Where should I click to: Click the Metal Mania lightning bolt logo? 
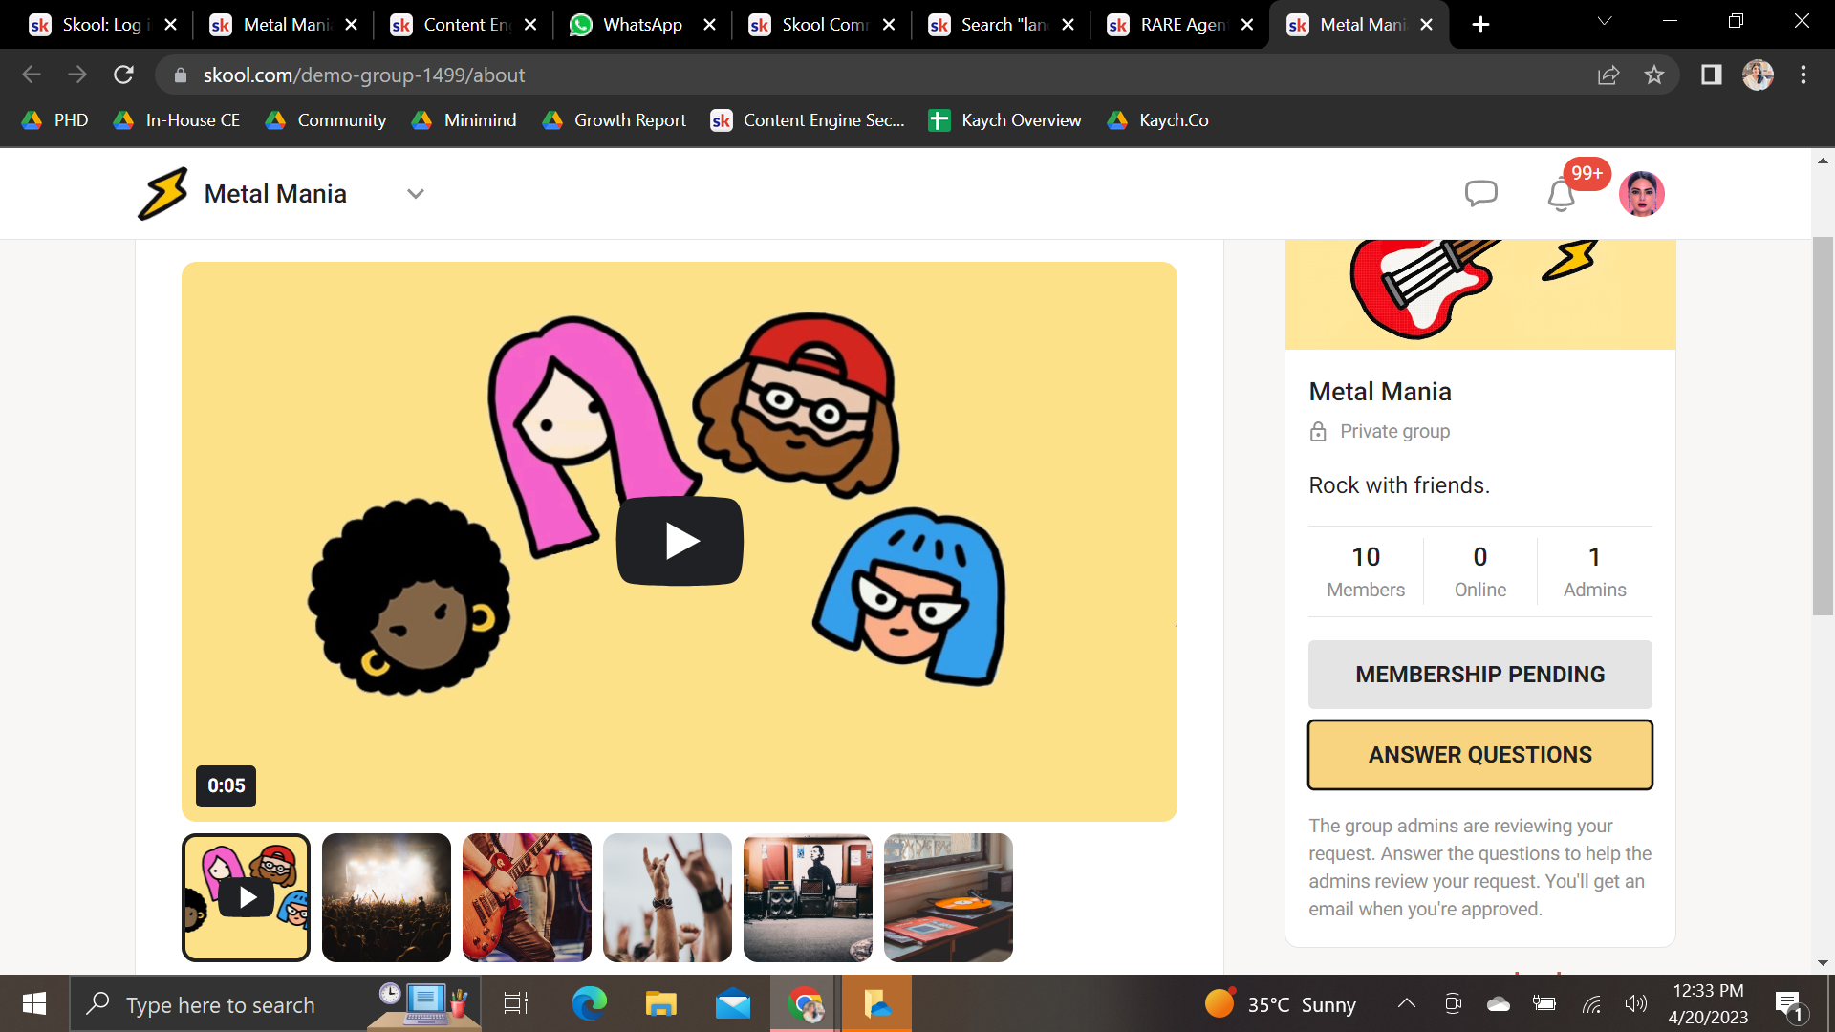point(164,193)
